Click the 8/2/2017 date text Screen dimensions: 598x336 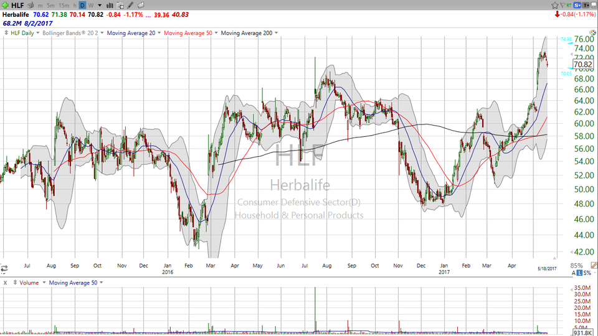pos(38,23)
